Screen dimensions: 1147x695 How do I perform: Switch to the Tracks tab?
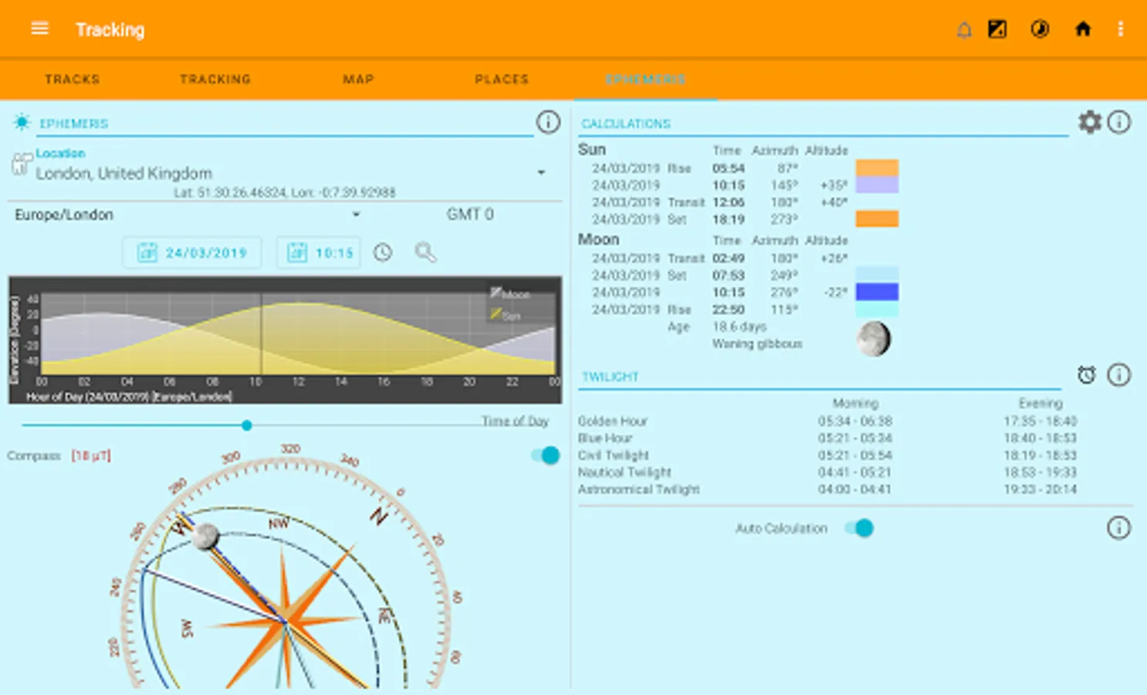point(72,80)
